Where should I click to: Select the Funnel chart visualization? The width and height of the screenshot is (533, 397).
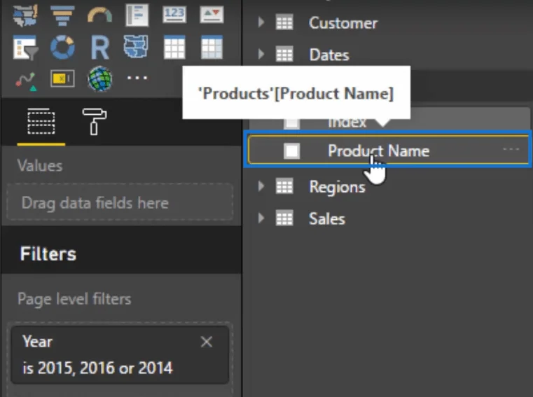(62, 15)
